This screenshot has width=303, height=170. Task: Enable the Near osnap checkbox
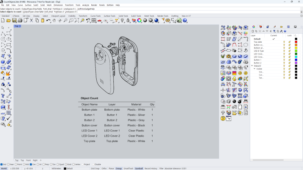click(x=8, y=164)
